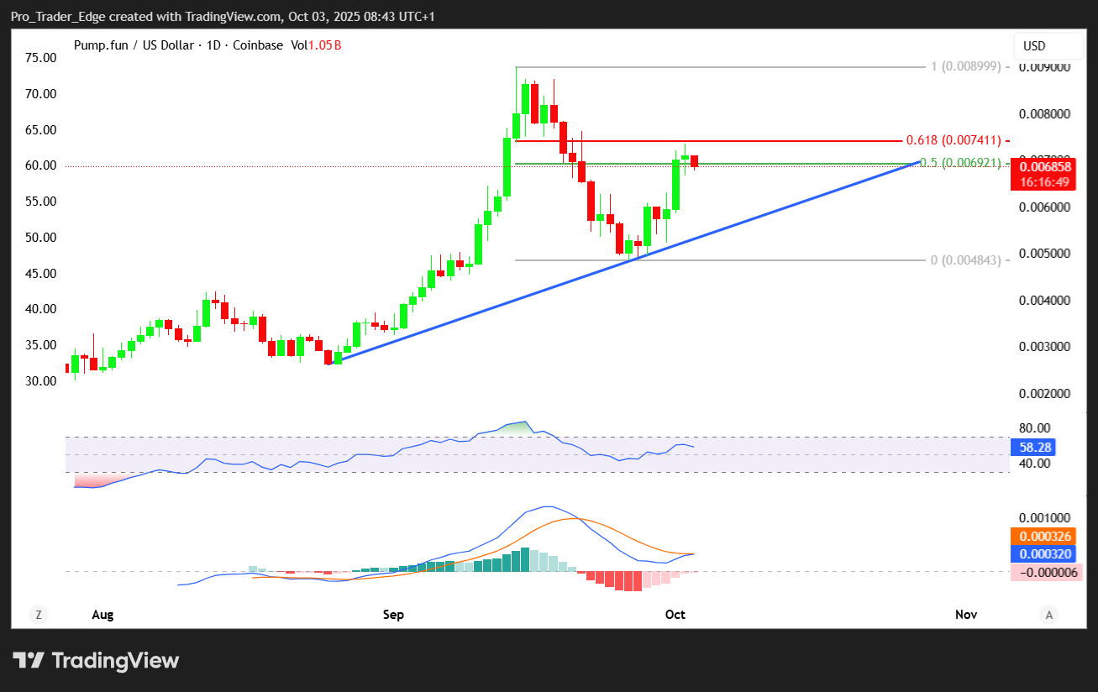
Task: Click the red 0.618 (0.007411) Fibonacci label
Action: [954, 140]
